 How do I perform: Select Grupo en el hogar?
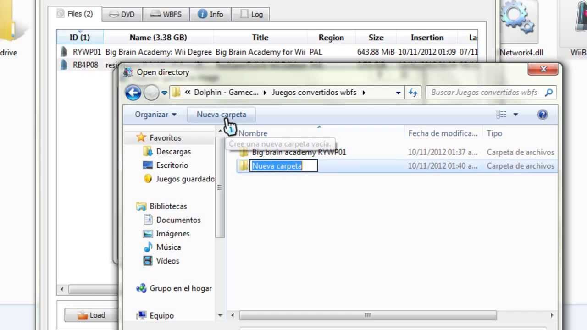[181, 288]
